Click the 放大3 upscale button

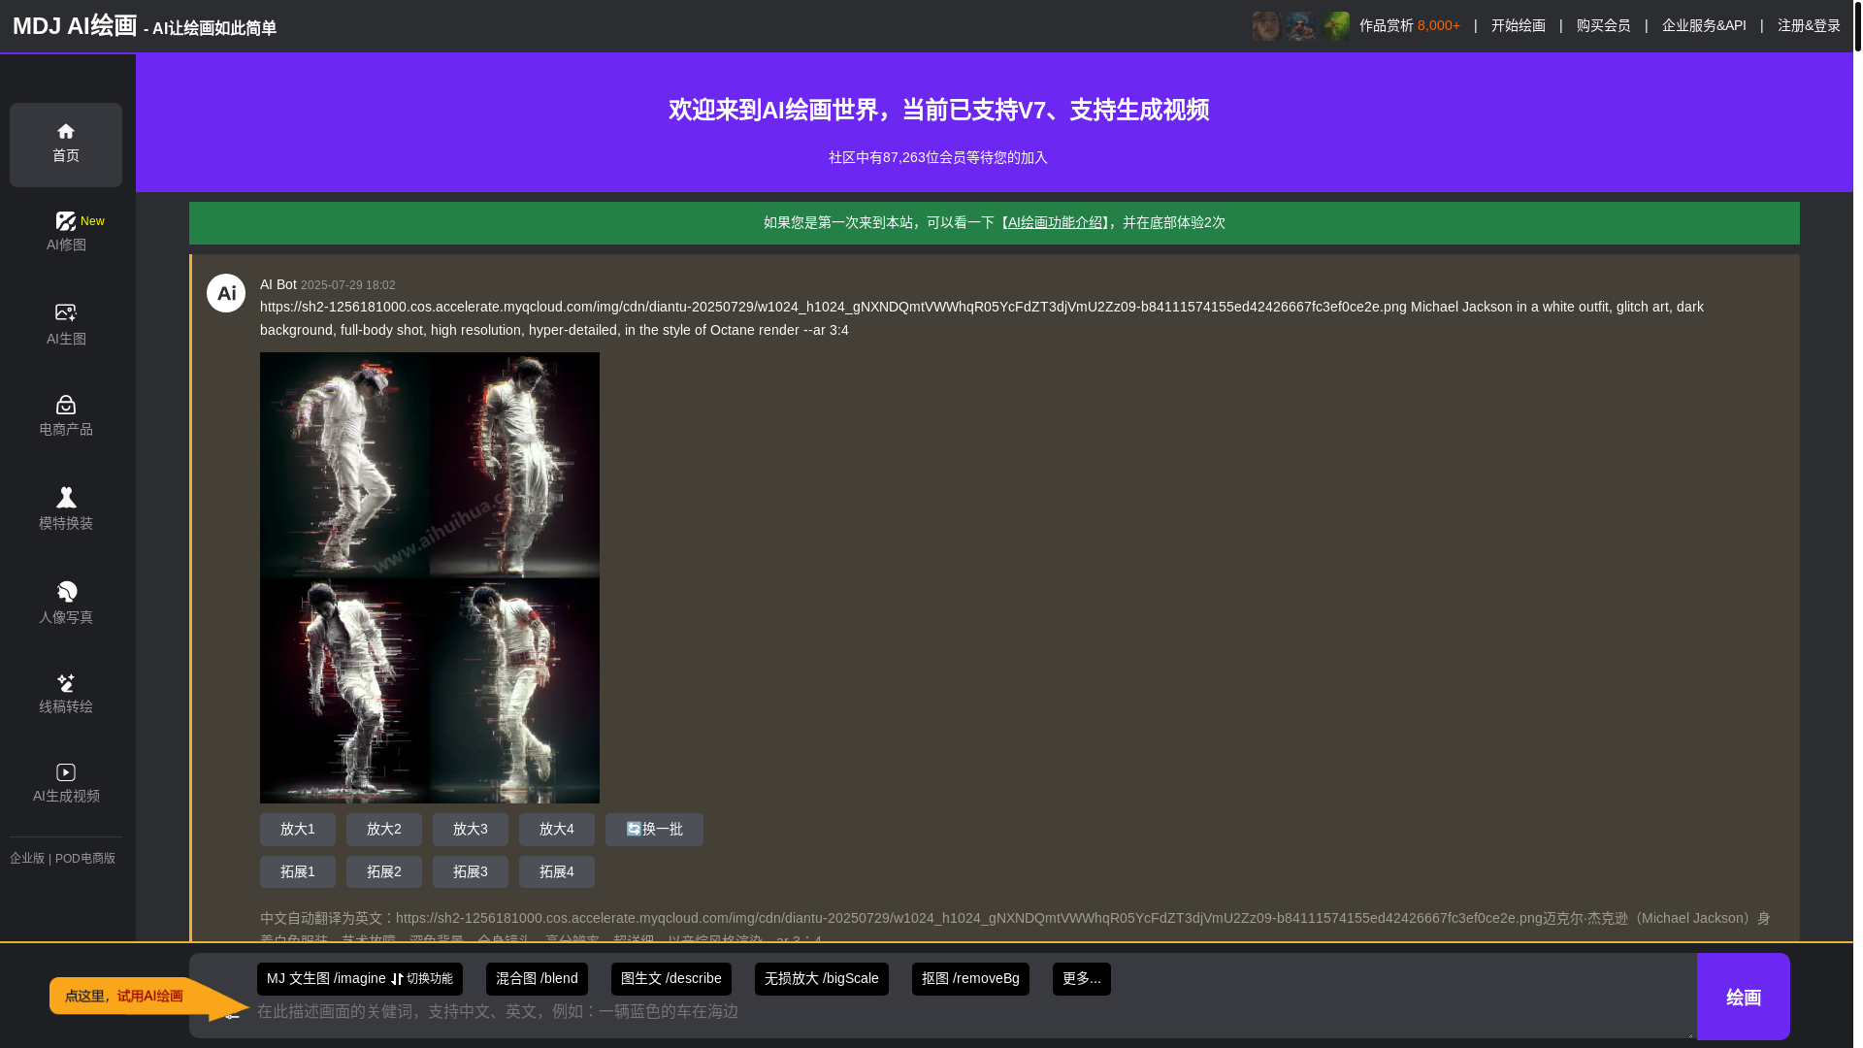(x=471, y=830)
